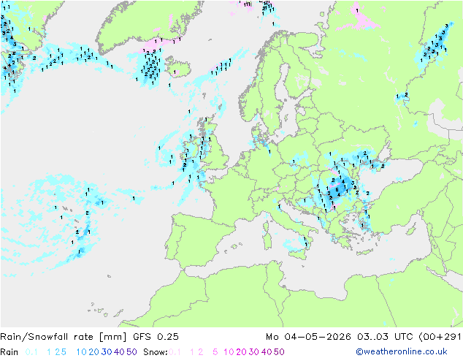Pick the Snow legend 5 value
463x358 pixels.
pos(215,352)
